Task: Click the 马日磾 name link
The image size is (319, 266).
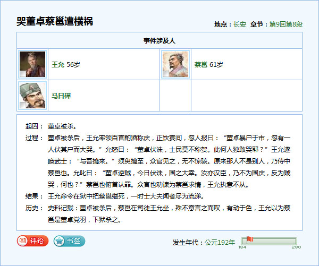Action: 61,96
